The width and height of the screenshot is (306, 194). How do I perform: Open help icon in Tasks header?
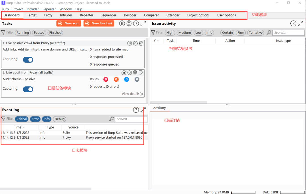point(136,24)
